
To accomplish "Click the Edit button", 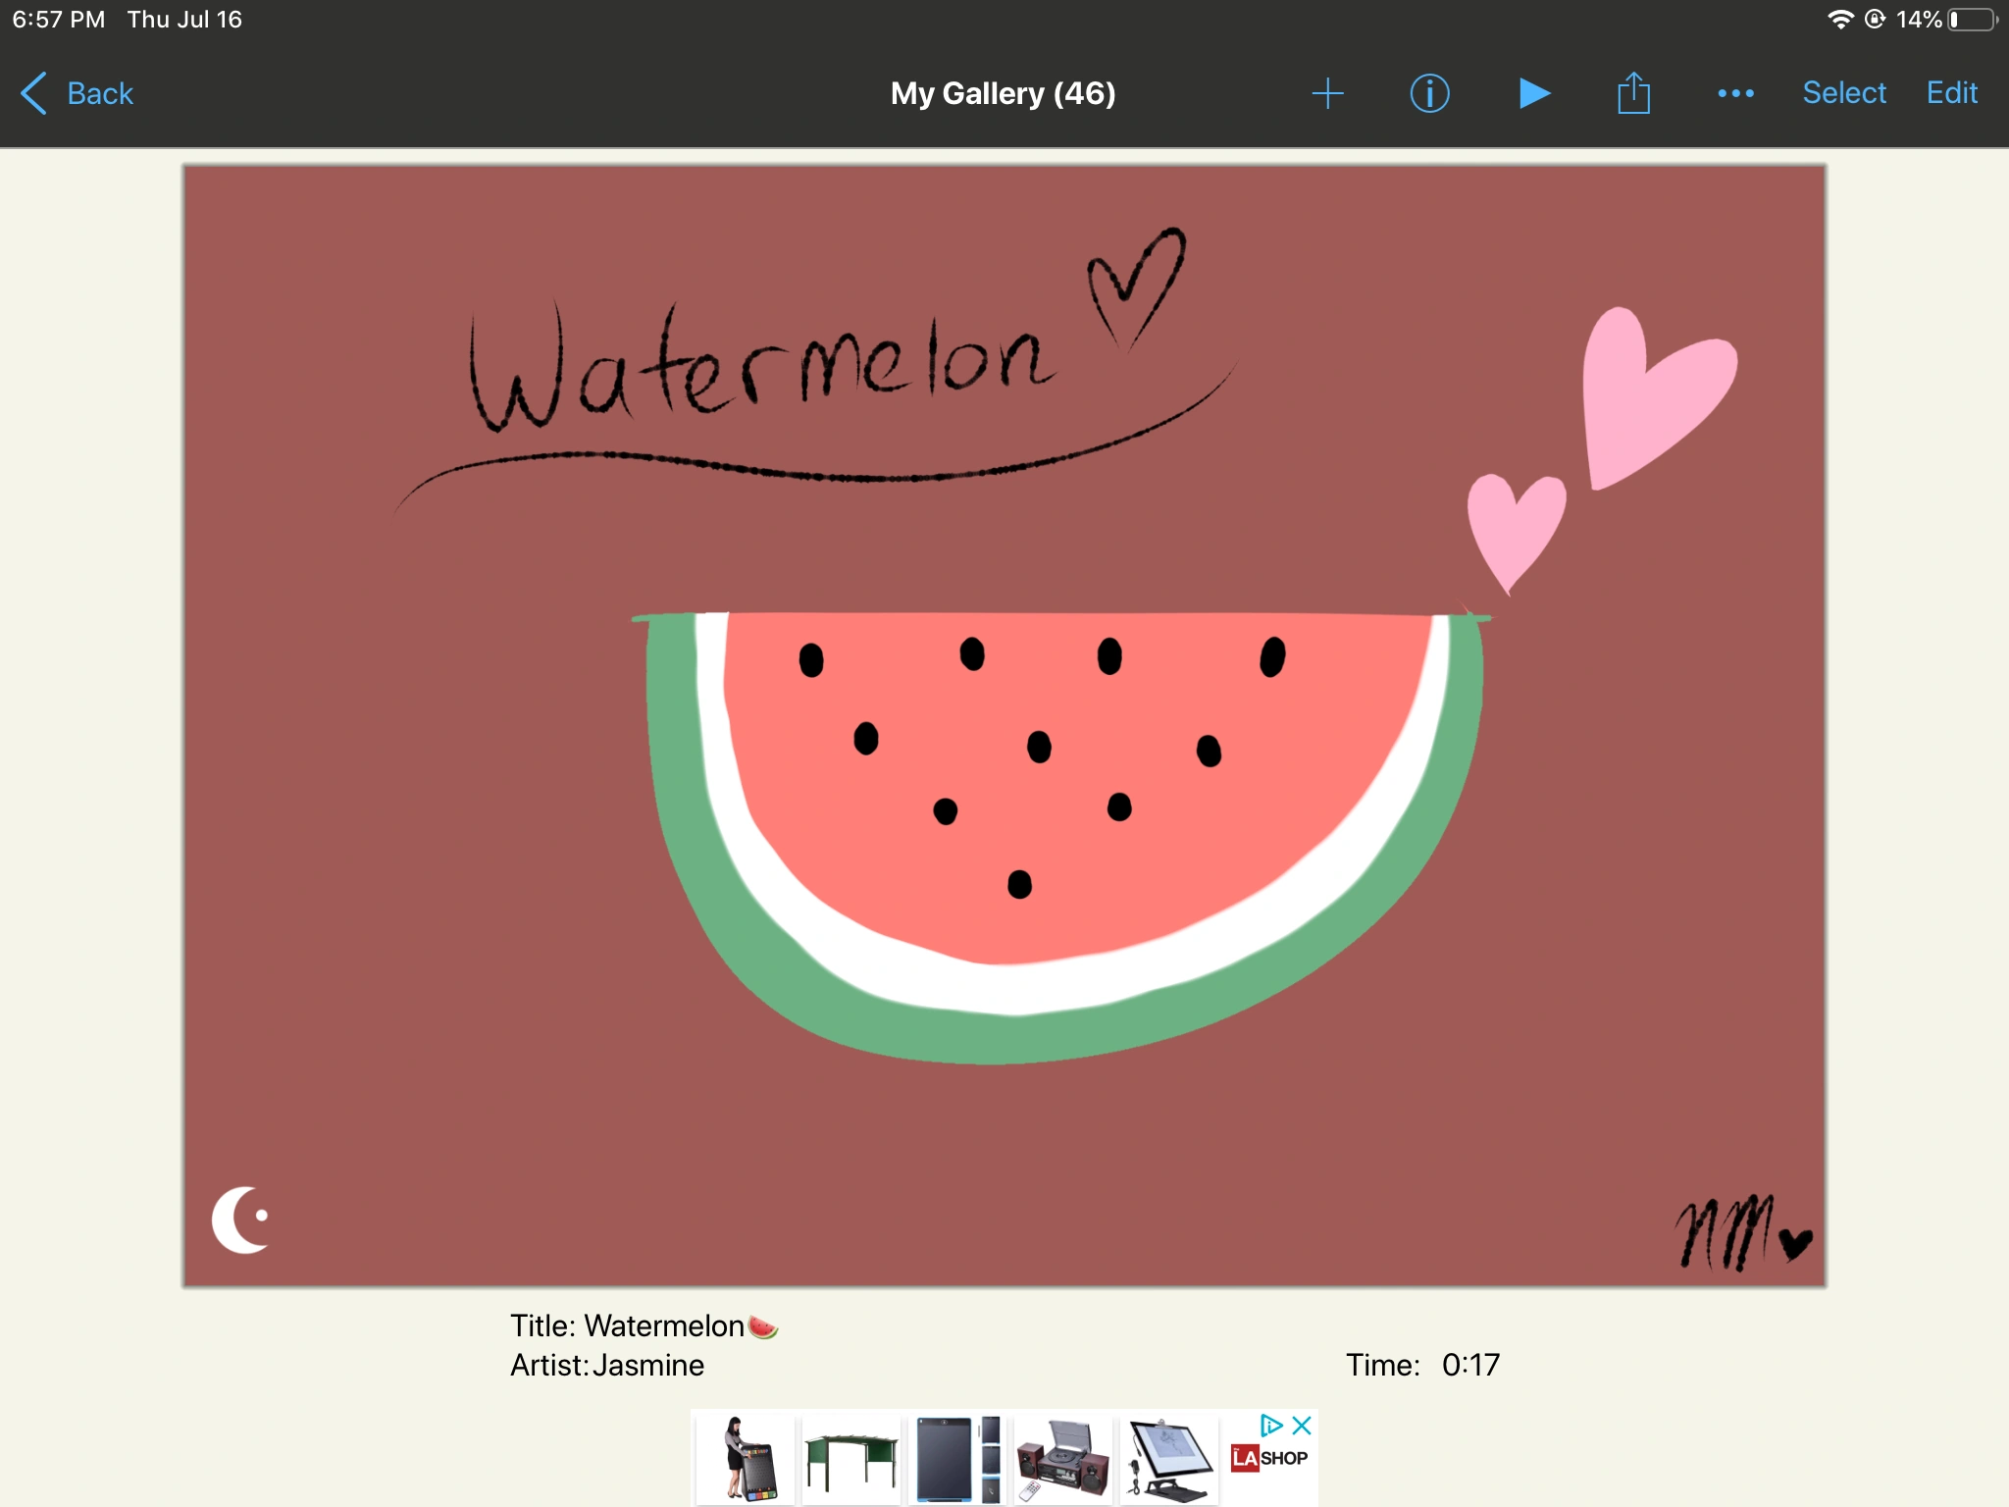I will click(x=1950, y=92).
